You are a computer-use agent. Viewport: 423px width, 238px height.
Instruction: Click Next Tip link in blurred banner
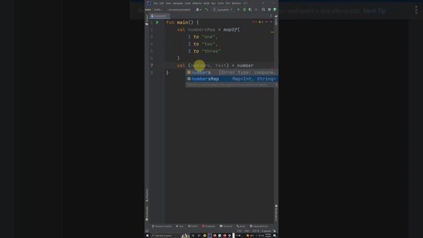[375, 11]
